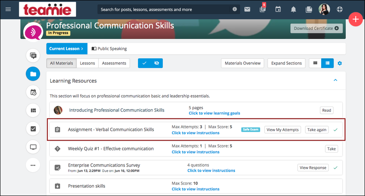Screen dimensions: 365x196
Task: Open the newsfeed icon with badge 5
Action: click(x=263, y=9)
